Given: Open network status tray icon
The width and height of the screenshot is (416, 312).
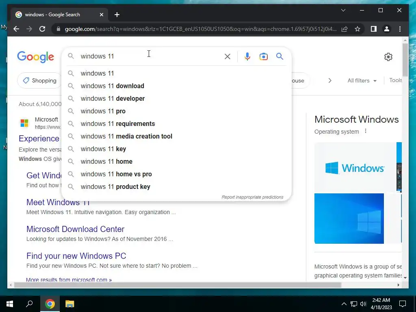Looking at the screenshot, I should coord(354,304).
